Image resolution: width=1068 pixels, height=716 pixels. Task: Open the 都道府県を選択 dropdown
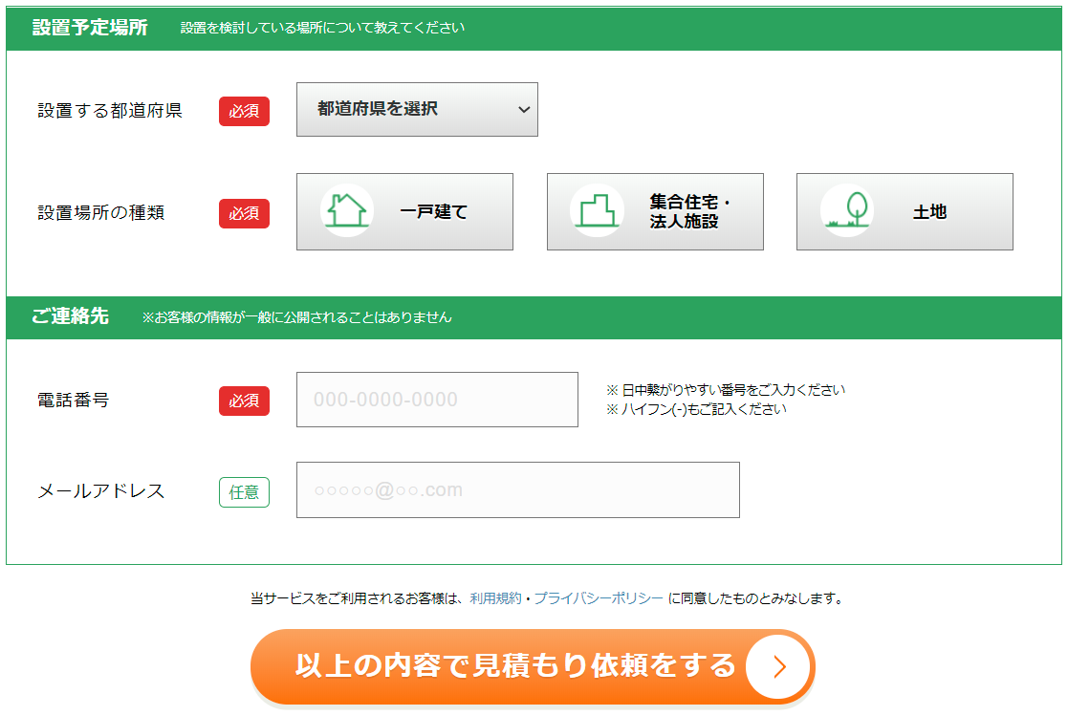point(417,109)
